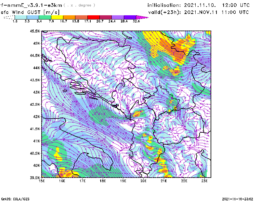Click the 19E longitude axis label

pos(123,181)
